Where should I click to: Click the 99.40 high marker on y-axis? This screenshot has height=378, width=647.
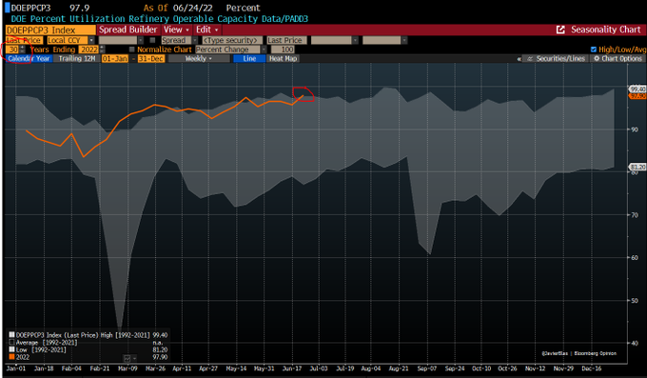pyautogui.click(x=637, y=89)
